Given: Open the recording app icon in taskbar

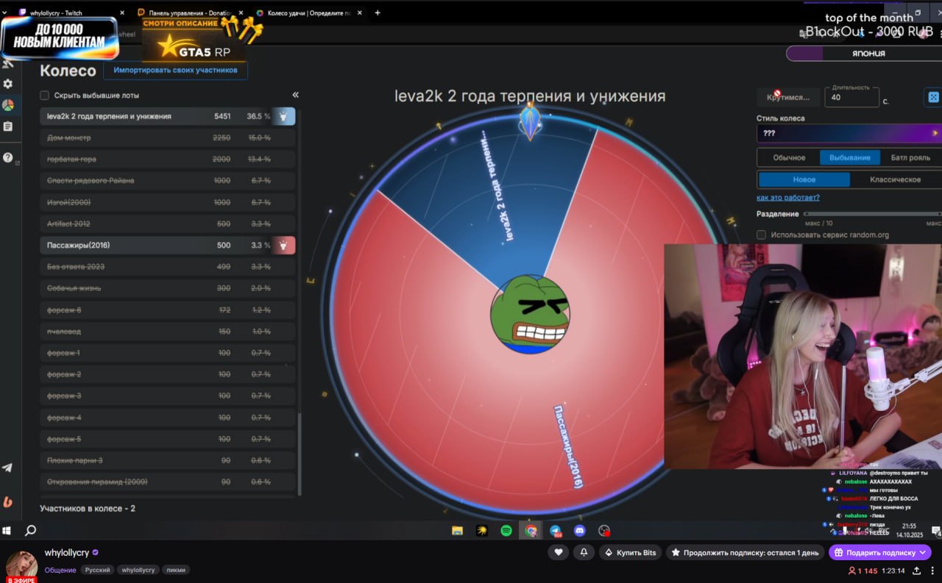Looking at the screenshot, I should point(604,530).
